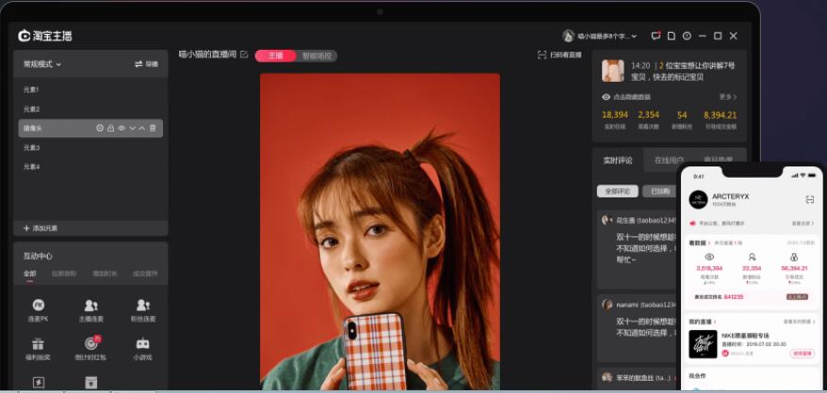Open the 常规模式 mode dropdown
The image size is (827, 393).
click(42, 64)
